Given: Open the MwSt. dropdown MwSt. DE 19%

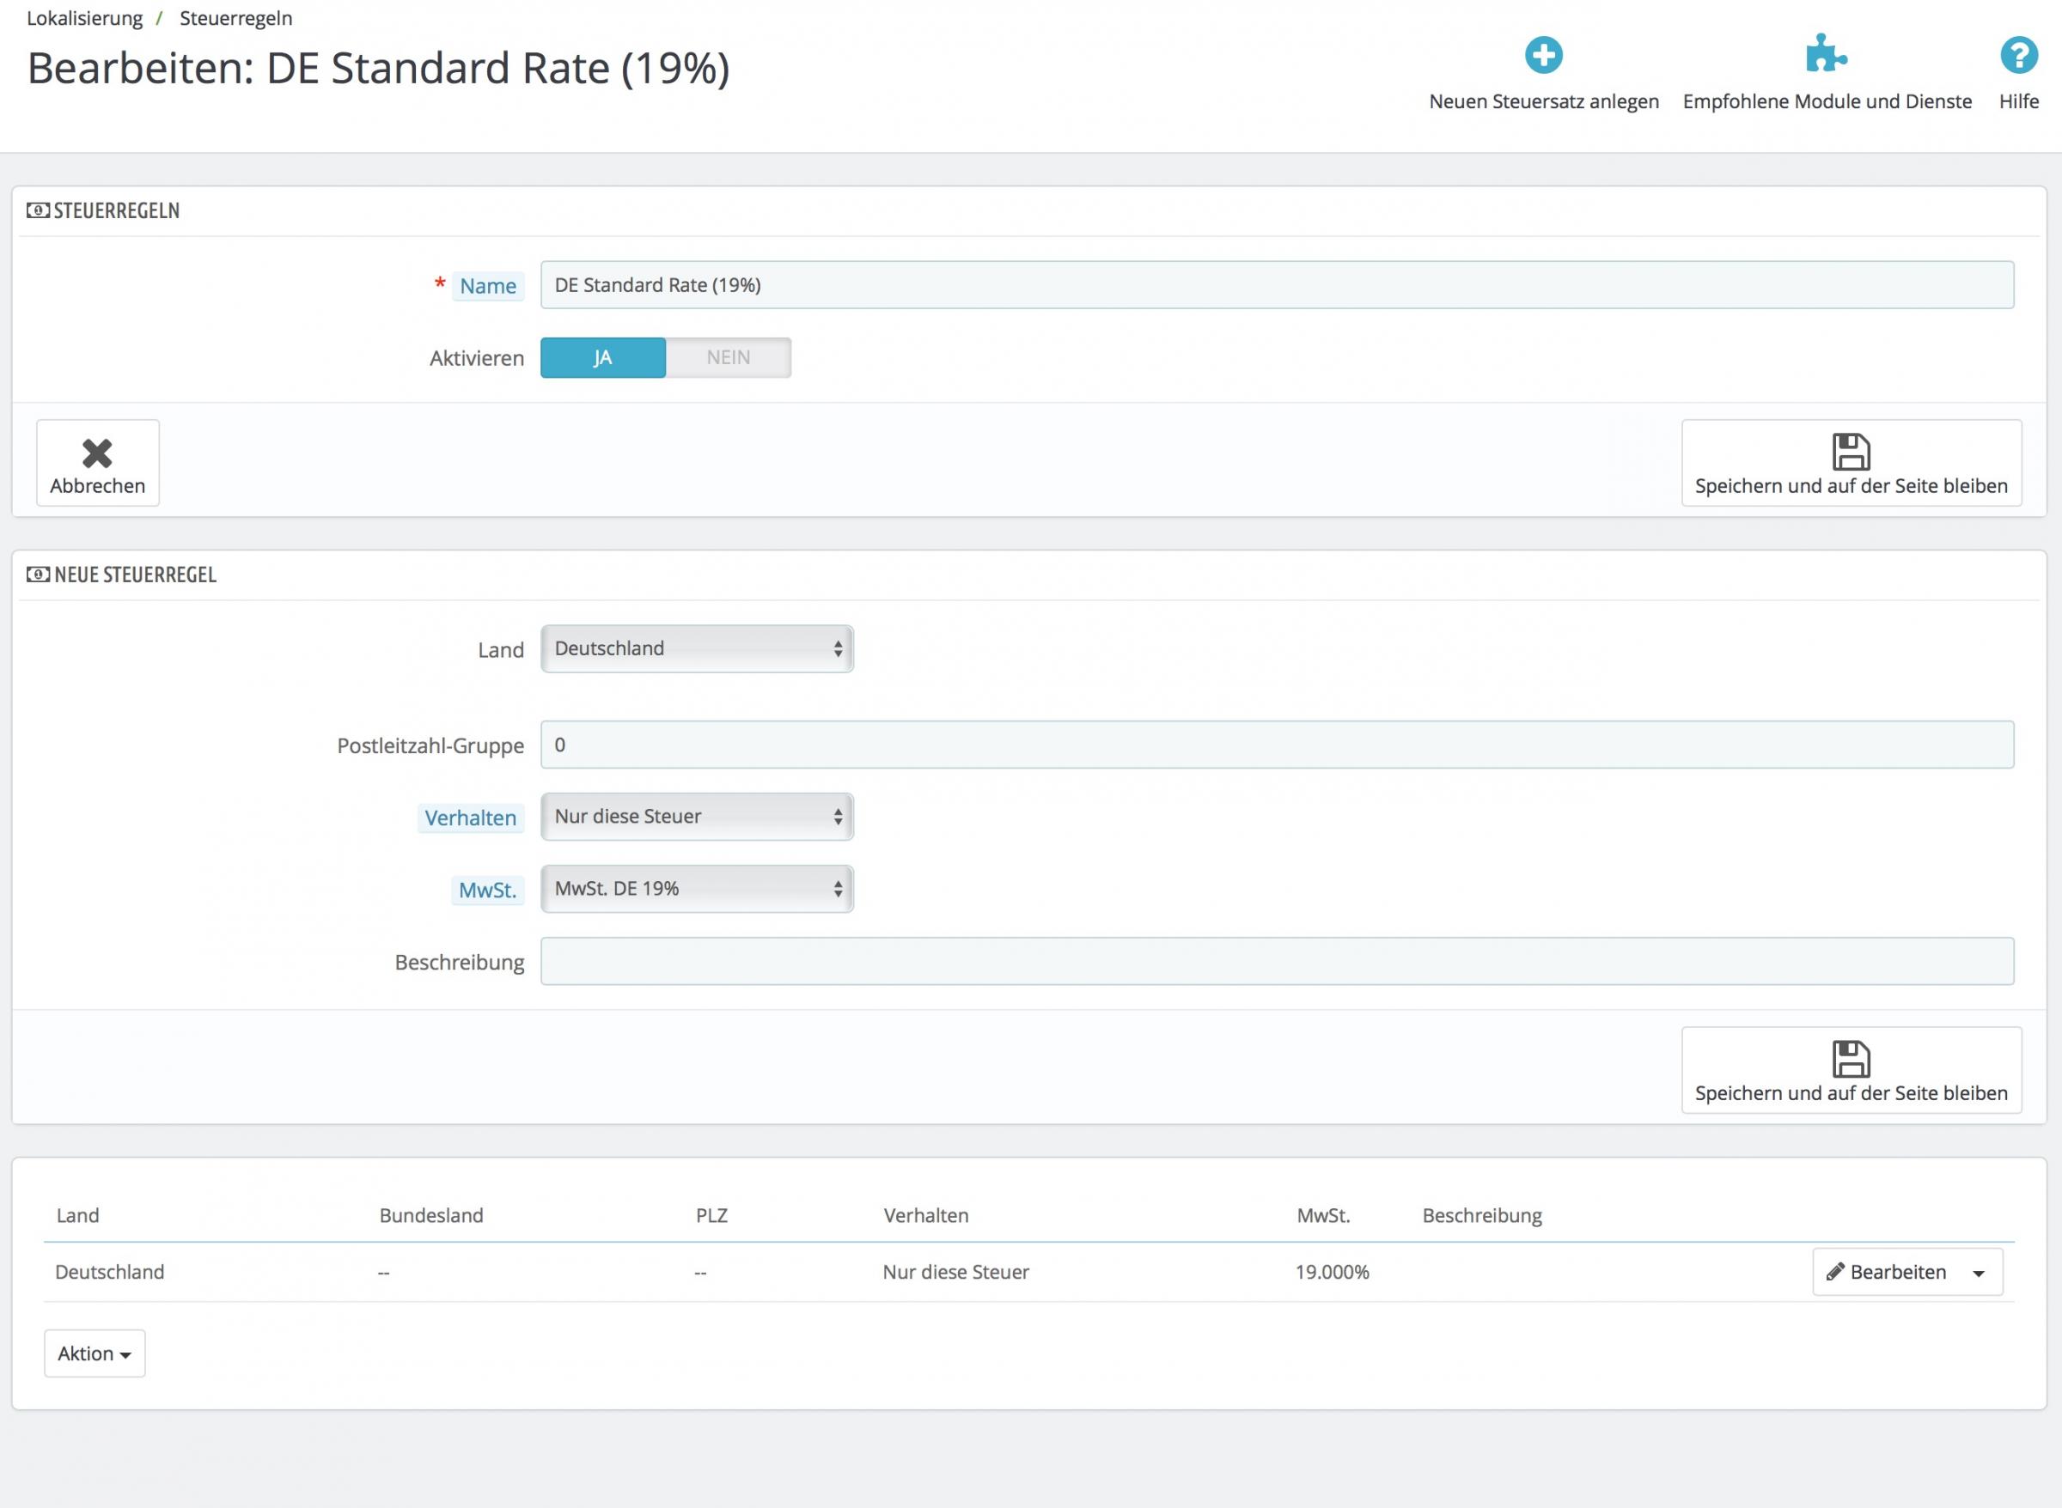Looking at the screenshot, I should coord(697,889).
